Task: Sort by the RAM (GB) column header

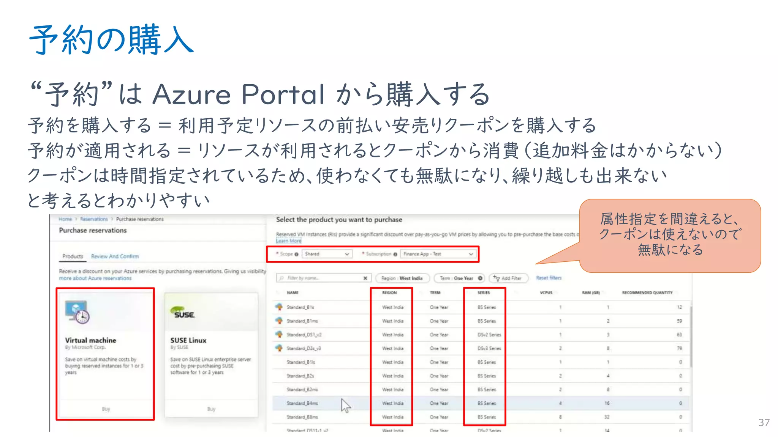Action: pos(591,293)
